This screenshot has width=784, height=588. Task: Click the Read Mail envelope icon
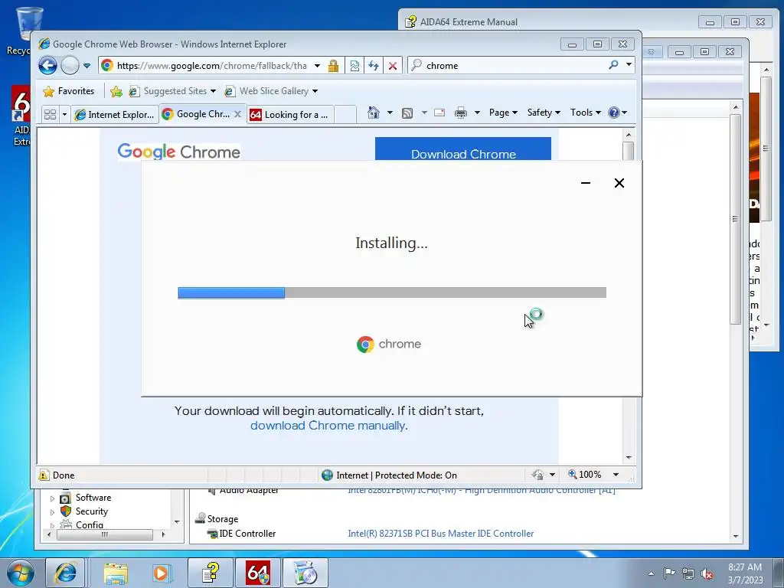coord(439,113)
